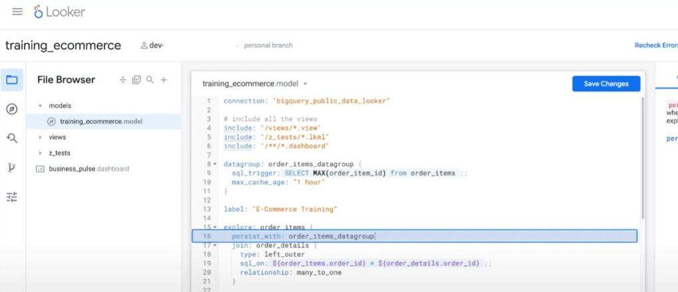Click the include "/views/*.view" line
This screenshot has width=678, height=292.
[272, 128]
